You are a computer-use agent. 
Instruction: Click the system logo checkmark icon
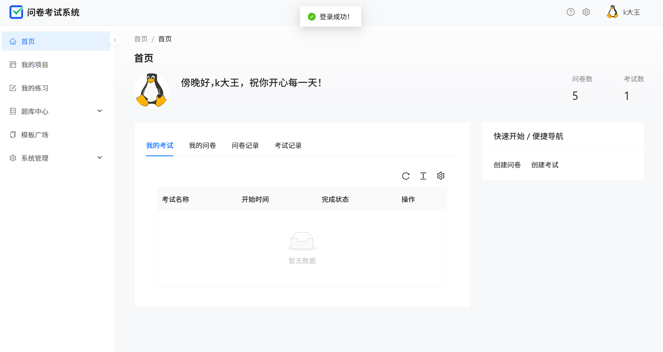click(x=16, y=12)
